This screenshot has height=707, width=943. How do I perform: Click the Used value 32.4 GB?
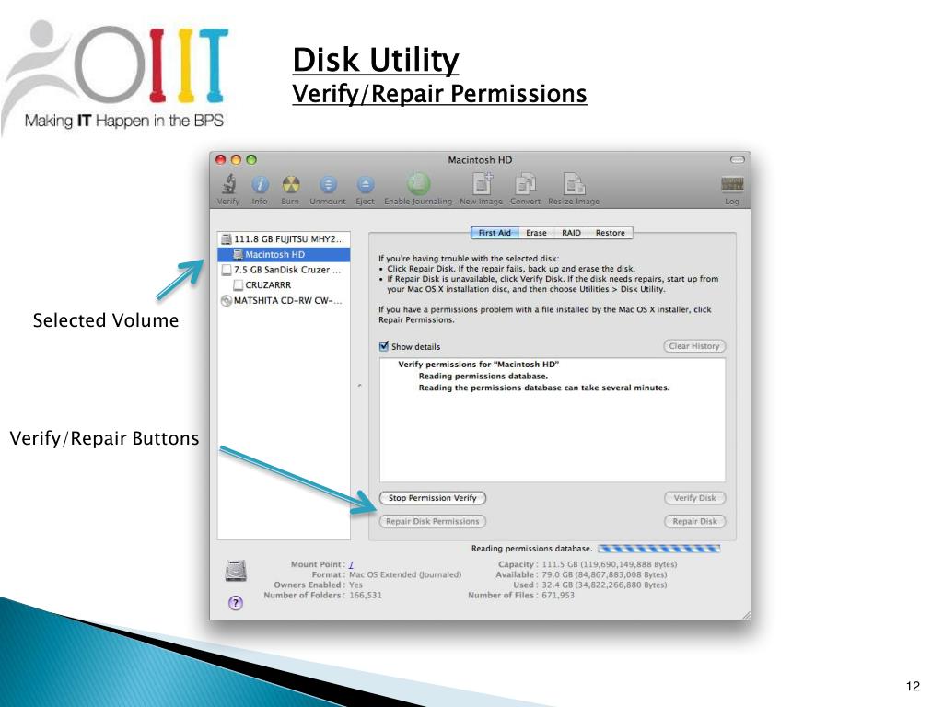pos(604,585)
